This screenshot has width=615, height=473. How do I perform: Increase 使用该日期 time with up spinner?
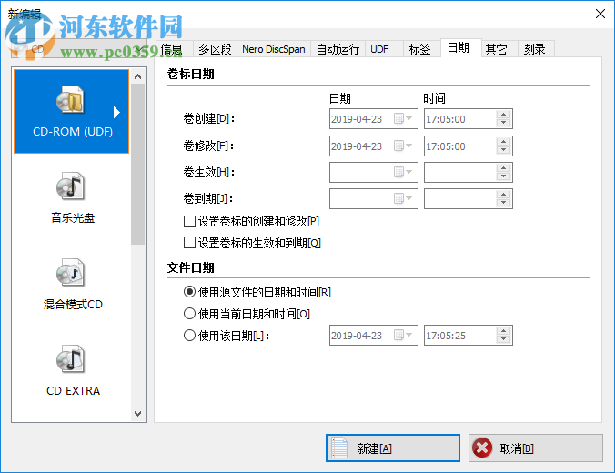pos(504,331)
